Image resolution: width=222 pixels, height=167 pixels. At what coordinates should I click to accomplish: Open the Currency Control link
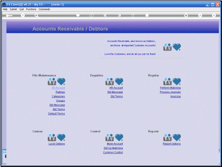click(113, 152)
